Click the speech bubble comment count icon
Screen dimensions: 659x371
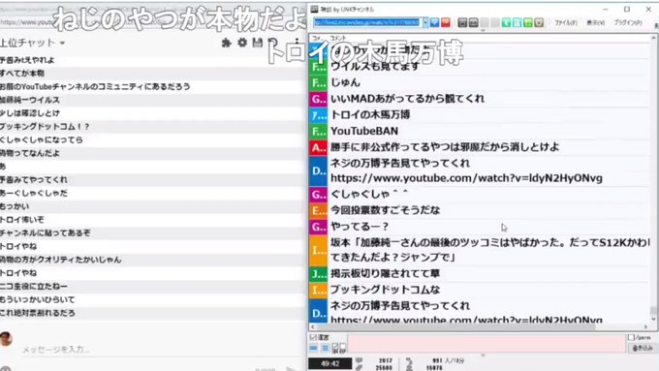359,361
